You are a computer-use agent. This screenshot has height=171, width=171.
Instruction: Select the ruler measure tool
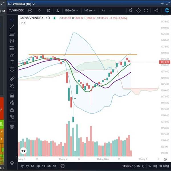[12, 79]
